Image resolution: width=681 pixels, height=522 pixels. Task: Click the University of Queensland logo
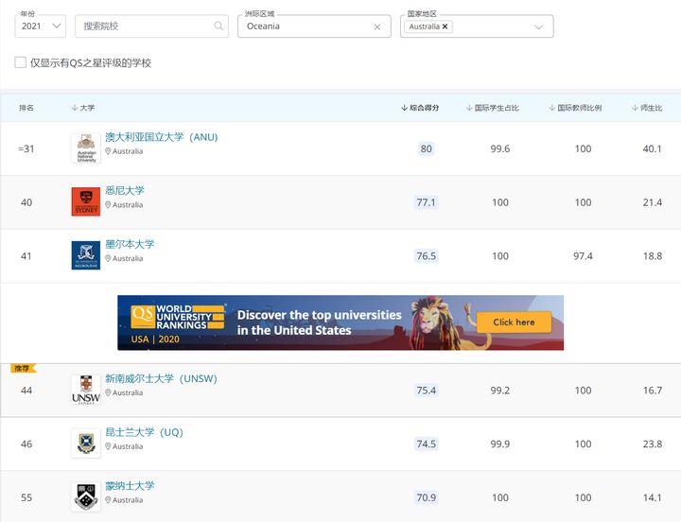86,444
